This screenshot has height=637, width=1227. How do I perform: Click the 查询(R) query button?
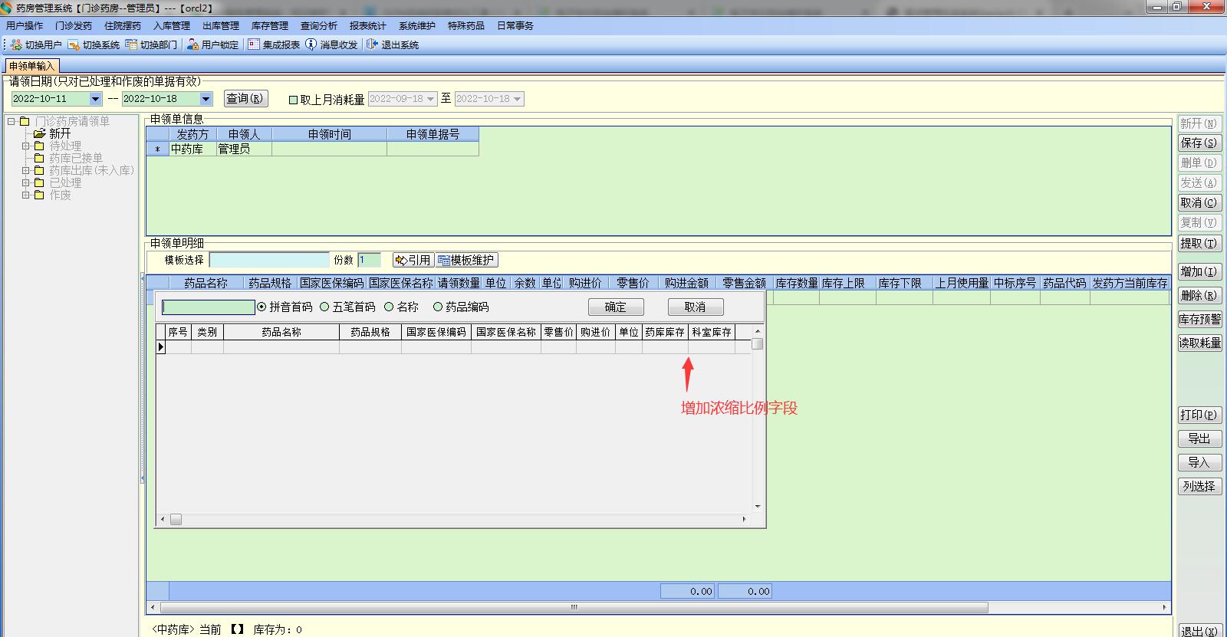coord(245,98)
